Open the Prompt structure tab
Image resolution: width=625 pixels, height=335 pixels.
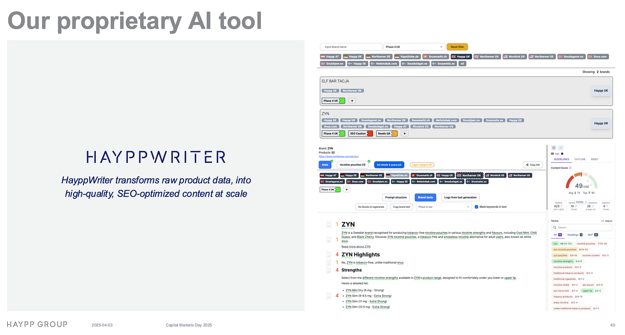click(x=395, y=197)
